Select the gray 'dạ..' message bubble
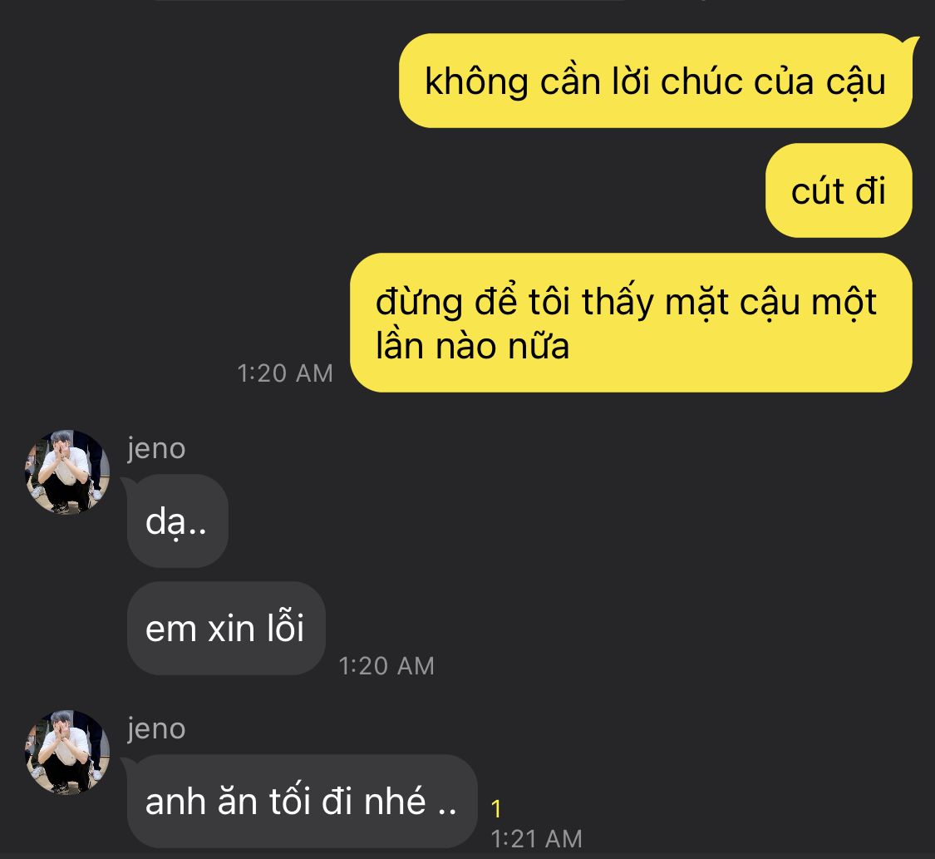Screen dimensions: 935x859 [x=178, y=521]
